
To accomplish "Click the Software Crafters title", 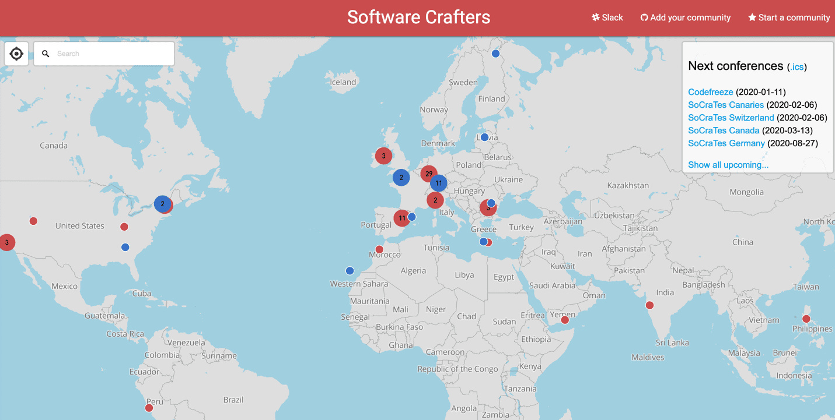I will tap(418, 17).
